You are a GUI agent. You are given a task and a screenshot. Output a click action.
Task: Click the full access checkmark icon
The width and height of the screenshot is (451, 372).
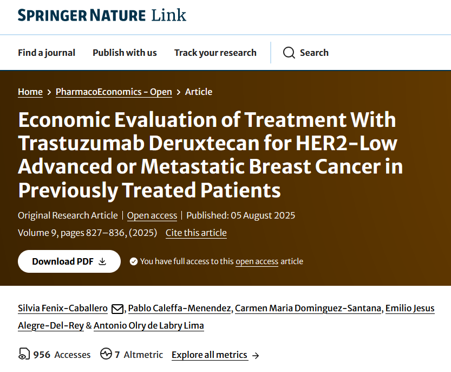tap(133, 261)
